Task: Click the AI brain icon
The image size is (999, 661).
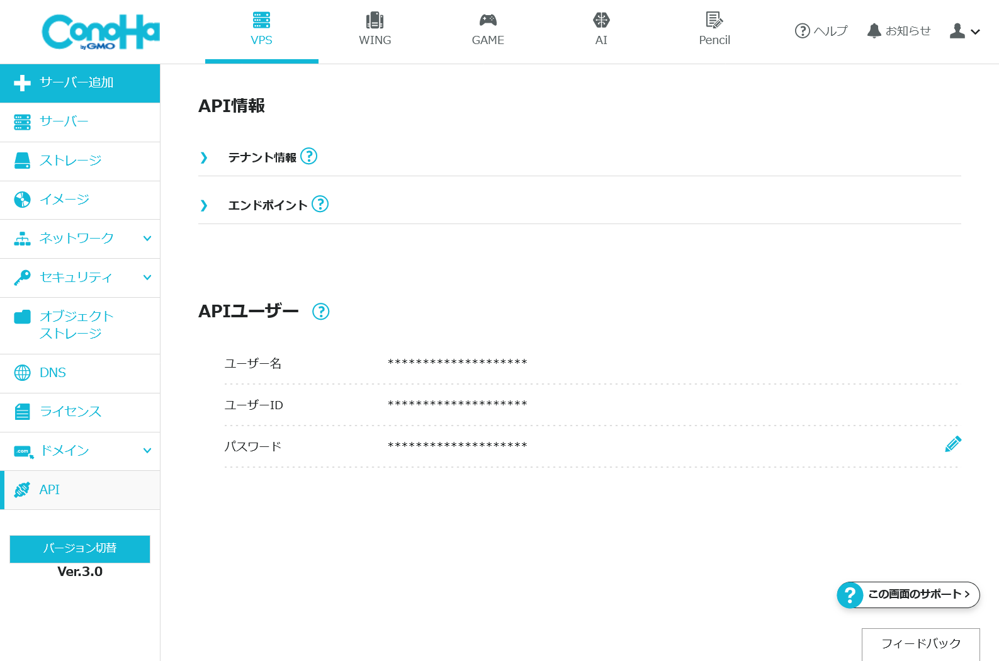Action: [601, 20]
